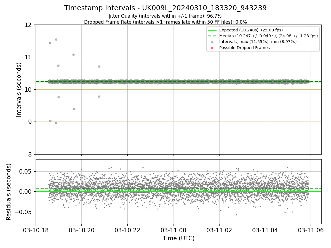Screen dimensions: 331x248
Task: Click the '03-11 02' x-axis tick label
Action: [x=219, y=230]
